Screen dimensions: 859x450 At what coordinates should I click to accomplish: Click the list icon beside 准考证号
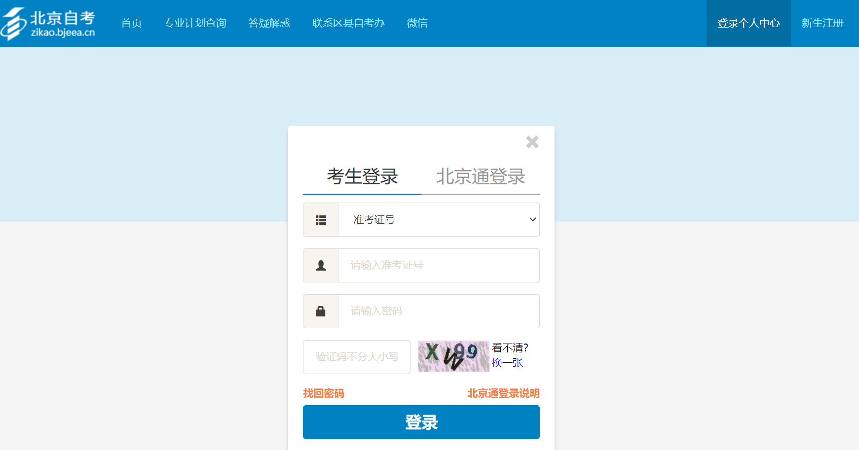tap(321, 220)
